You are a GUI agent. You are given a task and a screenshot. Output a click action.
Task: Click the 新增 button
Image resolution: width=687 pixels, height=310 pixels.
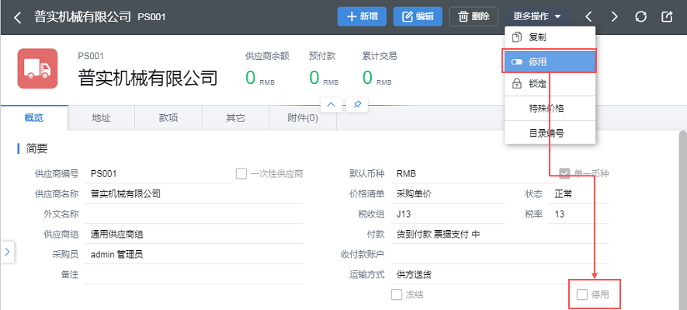pos(363,16)
